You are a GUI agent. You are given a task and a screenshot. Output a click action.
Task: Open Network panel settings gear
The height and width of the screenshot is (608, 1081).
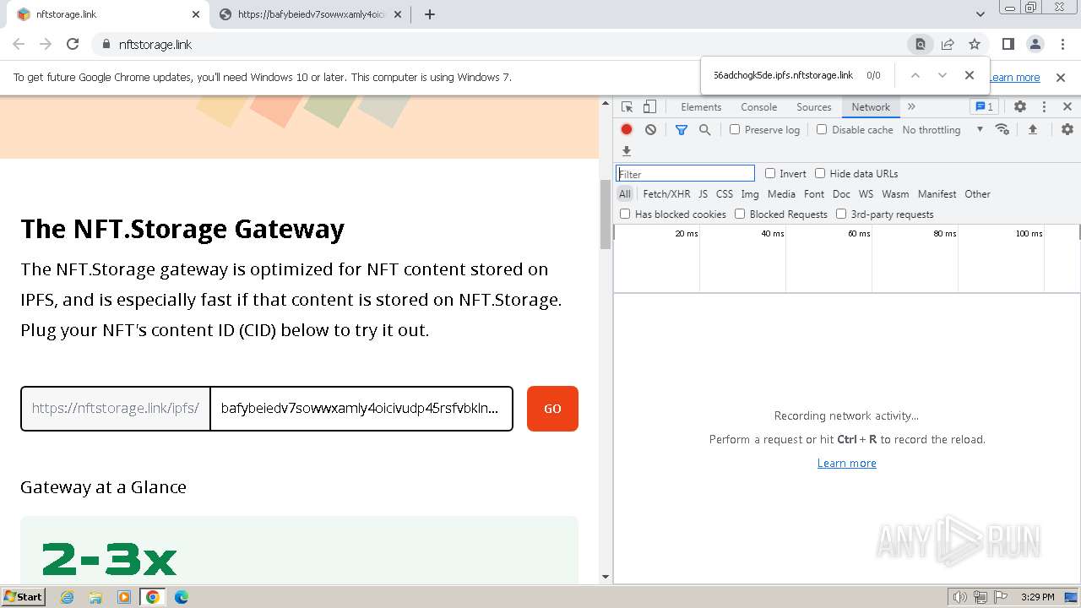(1067, 129)
